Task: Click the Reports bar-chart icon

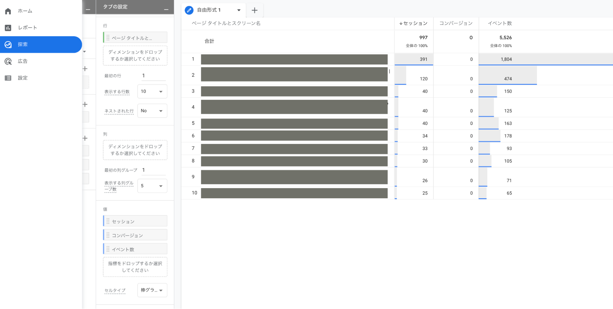Action: coord(8,28)
